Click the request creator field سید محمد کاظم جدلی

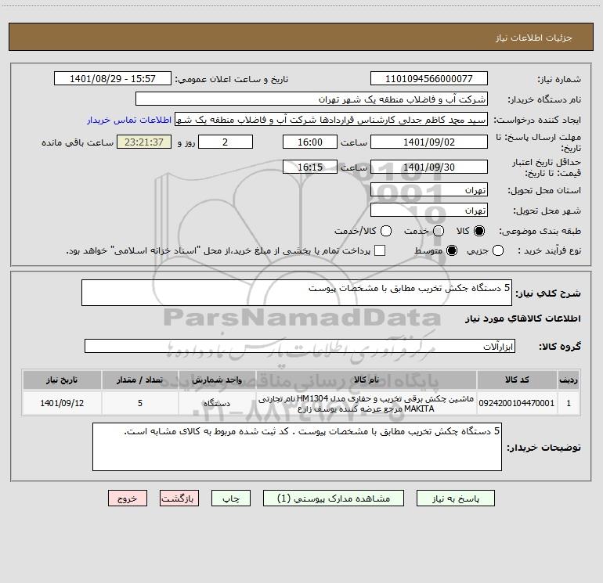click(331, 119)
